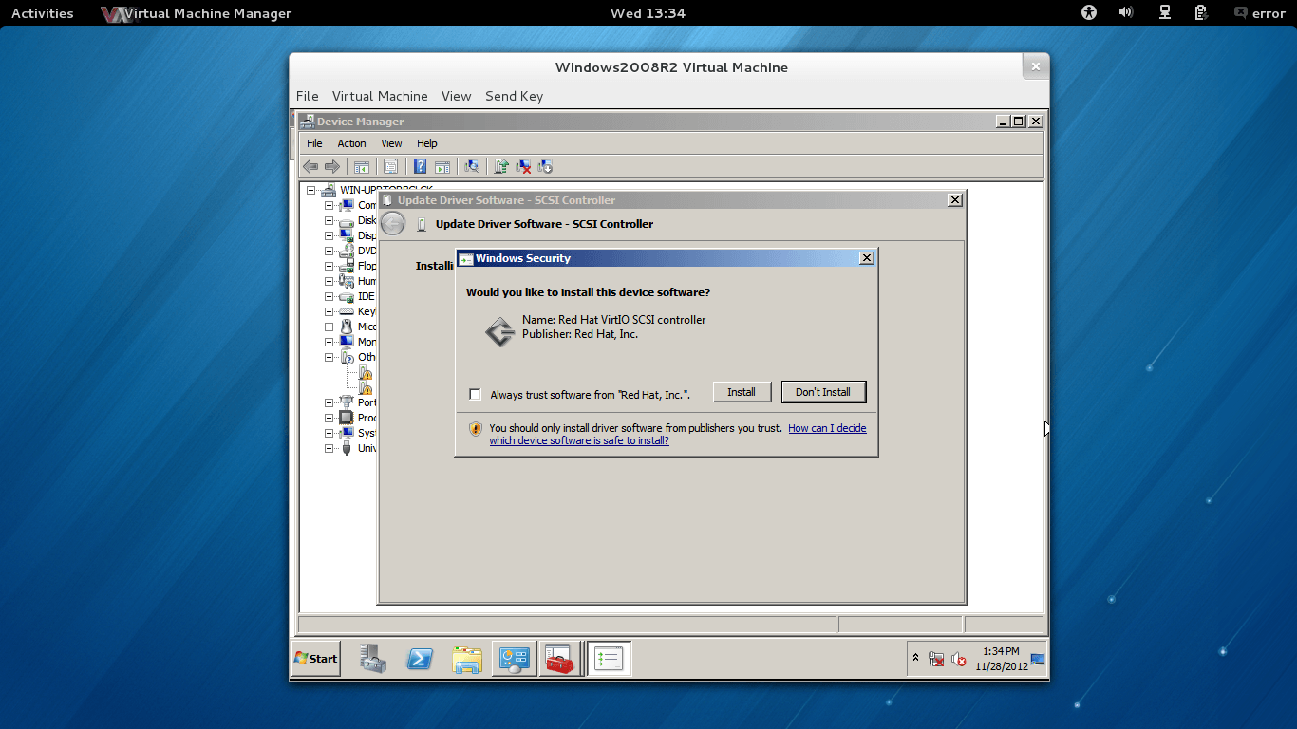This screenshot has width=1297, height=729.
Task: Open the Virtual Machine menu in virt-manager
Action: coord(380,96)
